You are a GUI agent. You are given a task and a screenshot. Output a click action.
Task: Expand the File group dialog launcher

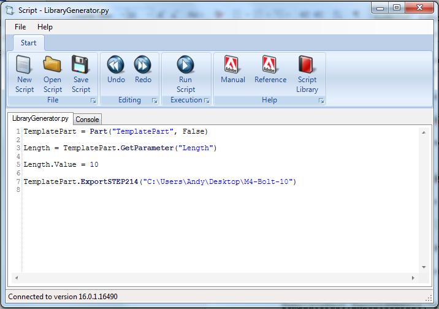(94, 101)
